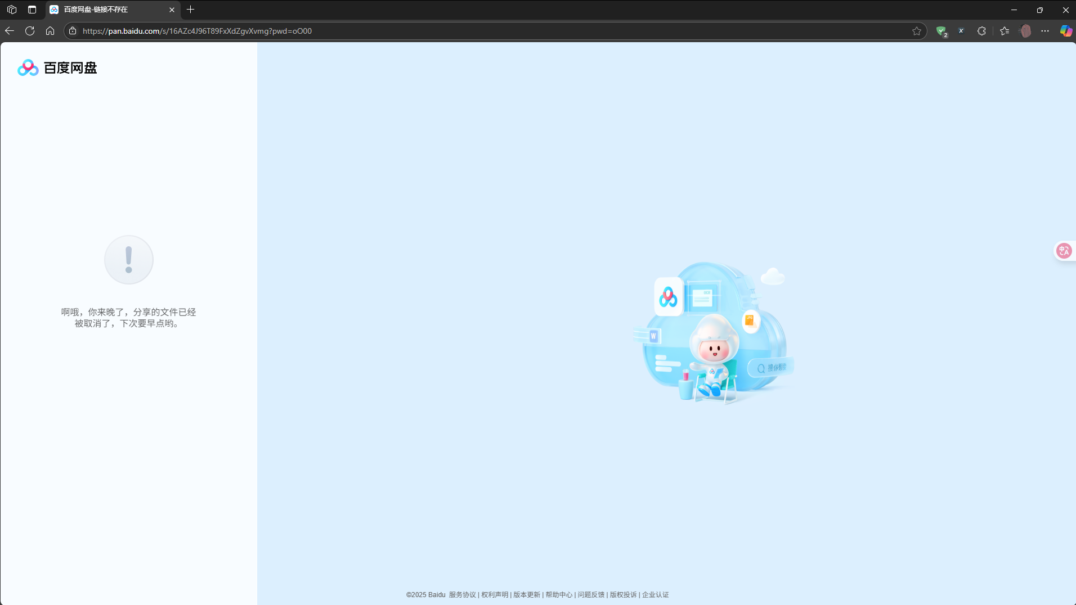The width and height of the screenshot is (1076, 605).
Task: Click the Baidu Netdisk logo
Action: click(57, 68)
